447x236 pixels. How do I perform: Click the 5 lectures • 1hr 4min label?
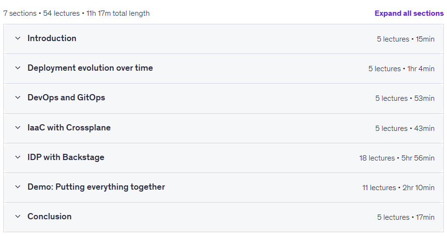point(401,69)
